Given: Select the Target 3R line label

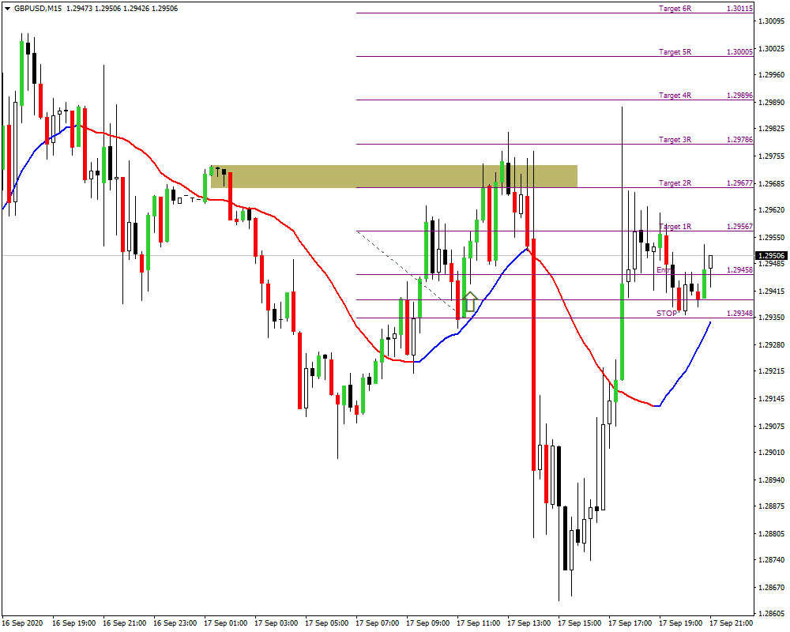Looking at the screenshot, I should point(675,140).
